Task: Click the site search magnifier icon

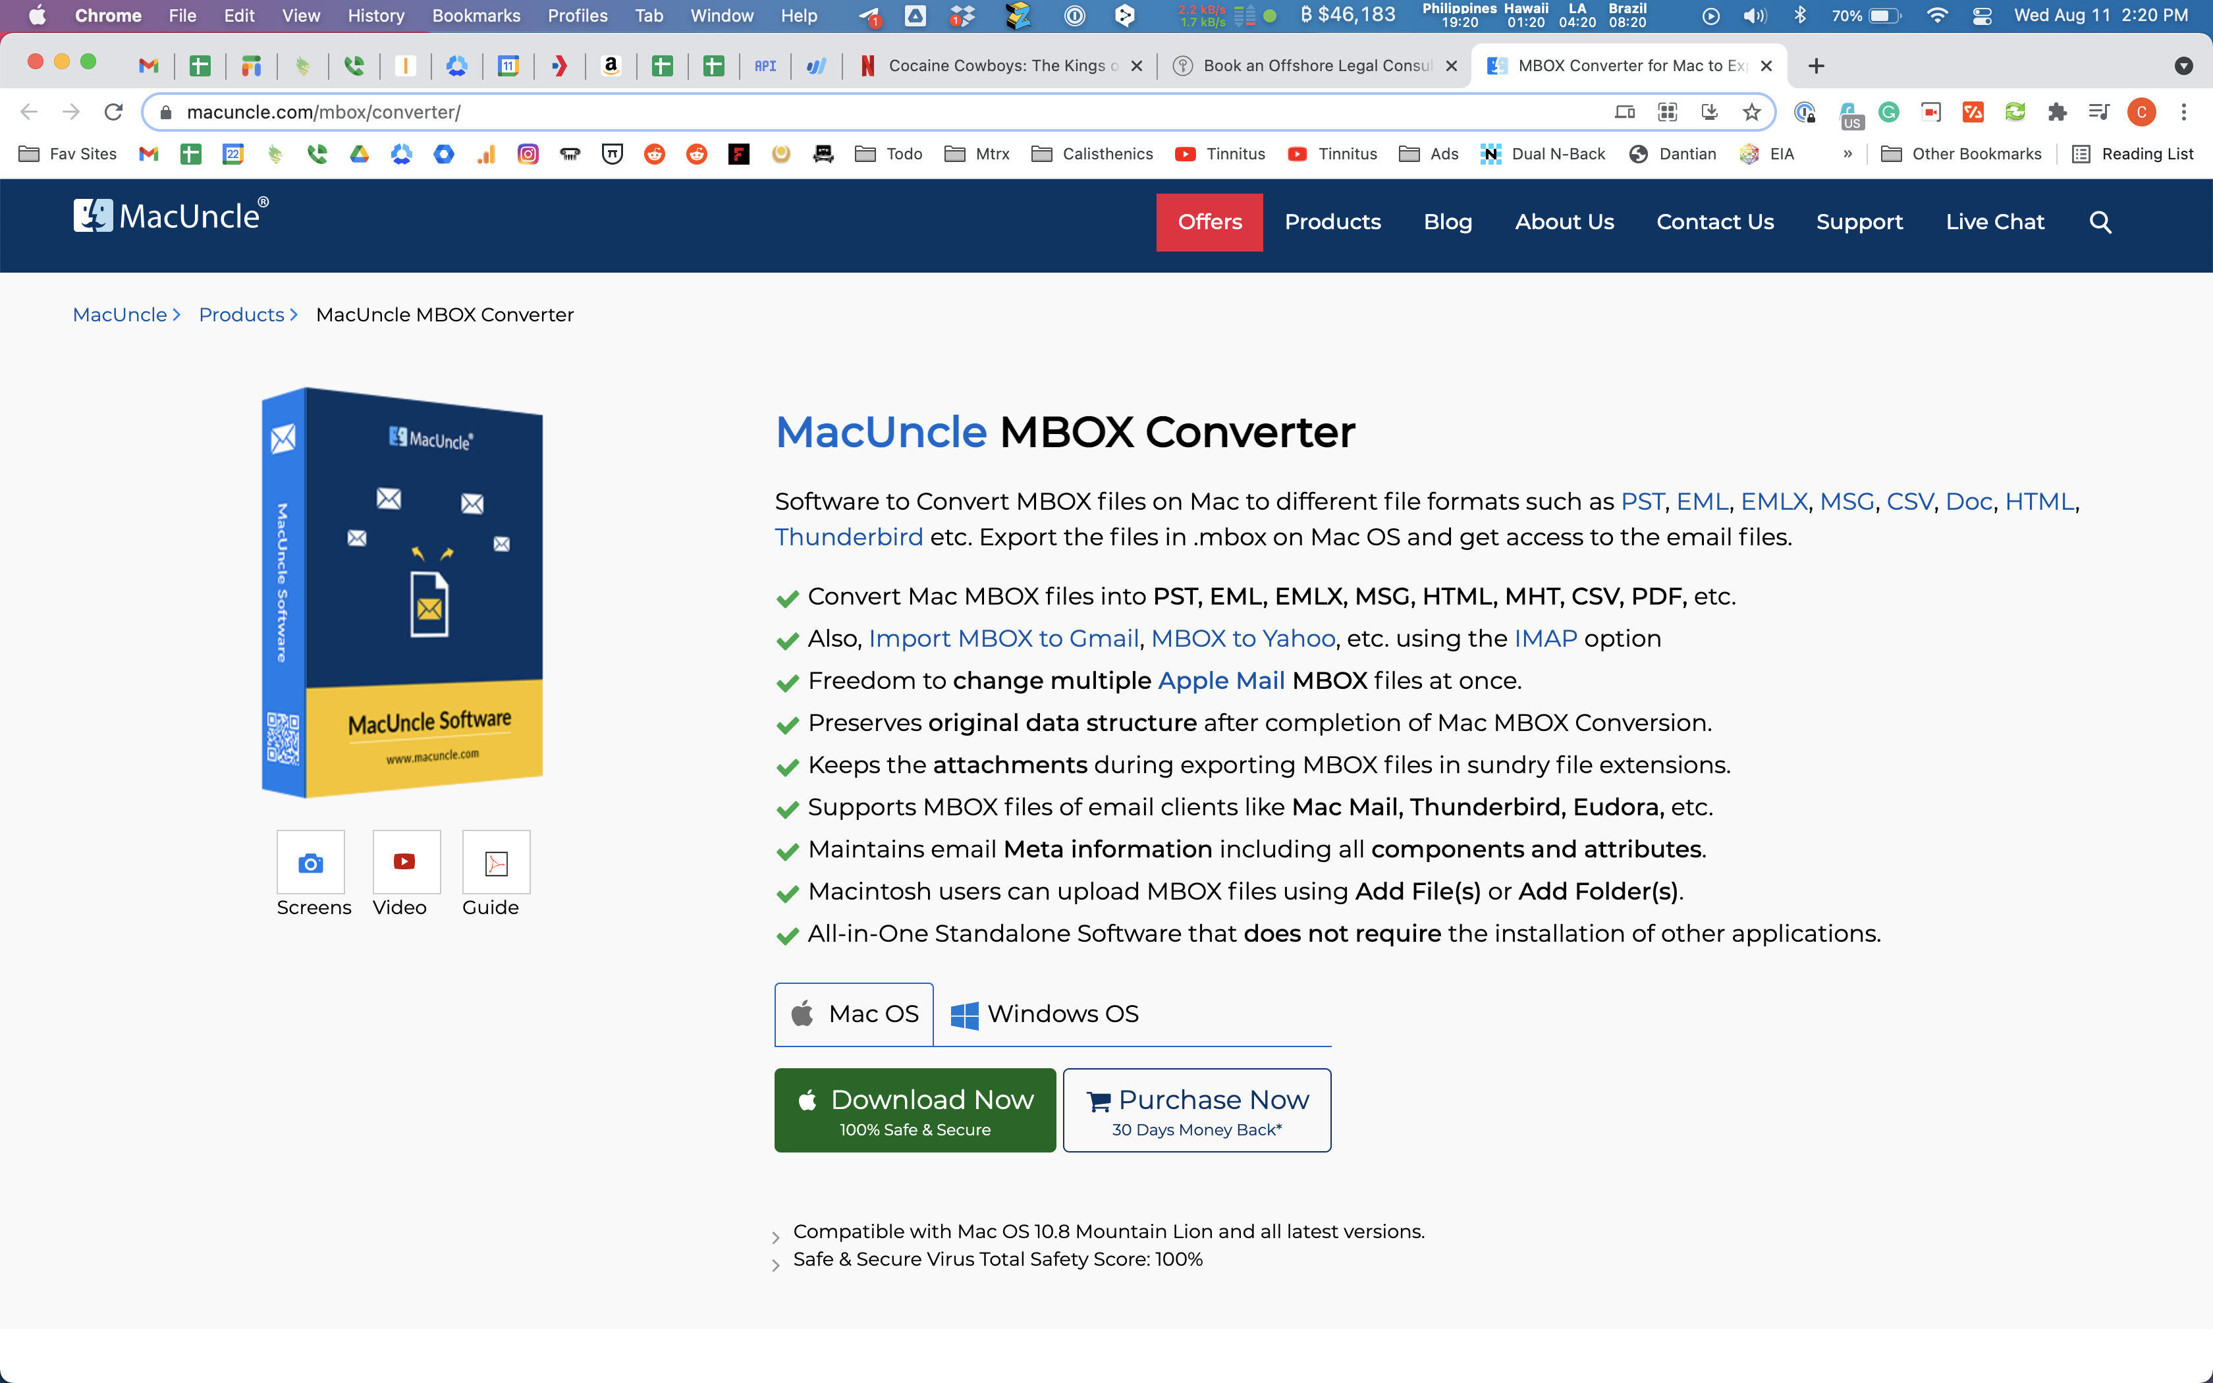Action: [x=2100, y=223]
